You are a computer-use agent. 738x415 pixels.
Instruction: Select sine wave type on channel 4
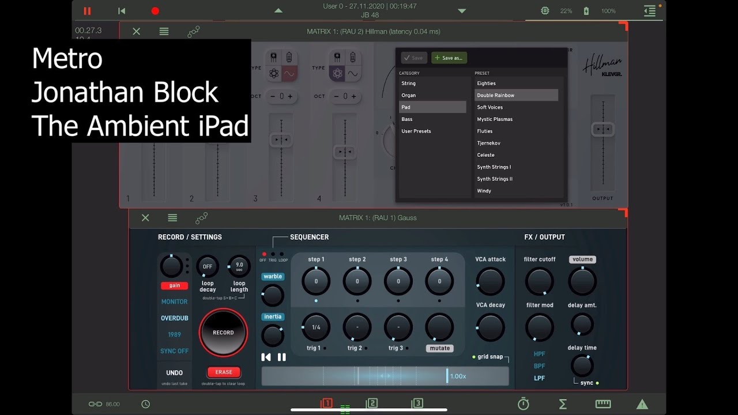(x=353, y=74)
